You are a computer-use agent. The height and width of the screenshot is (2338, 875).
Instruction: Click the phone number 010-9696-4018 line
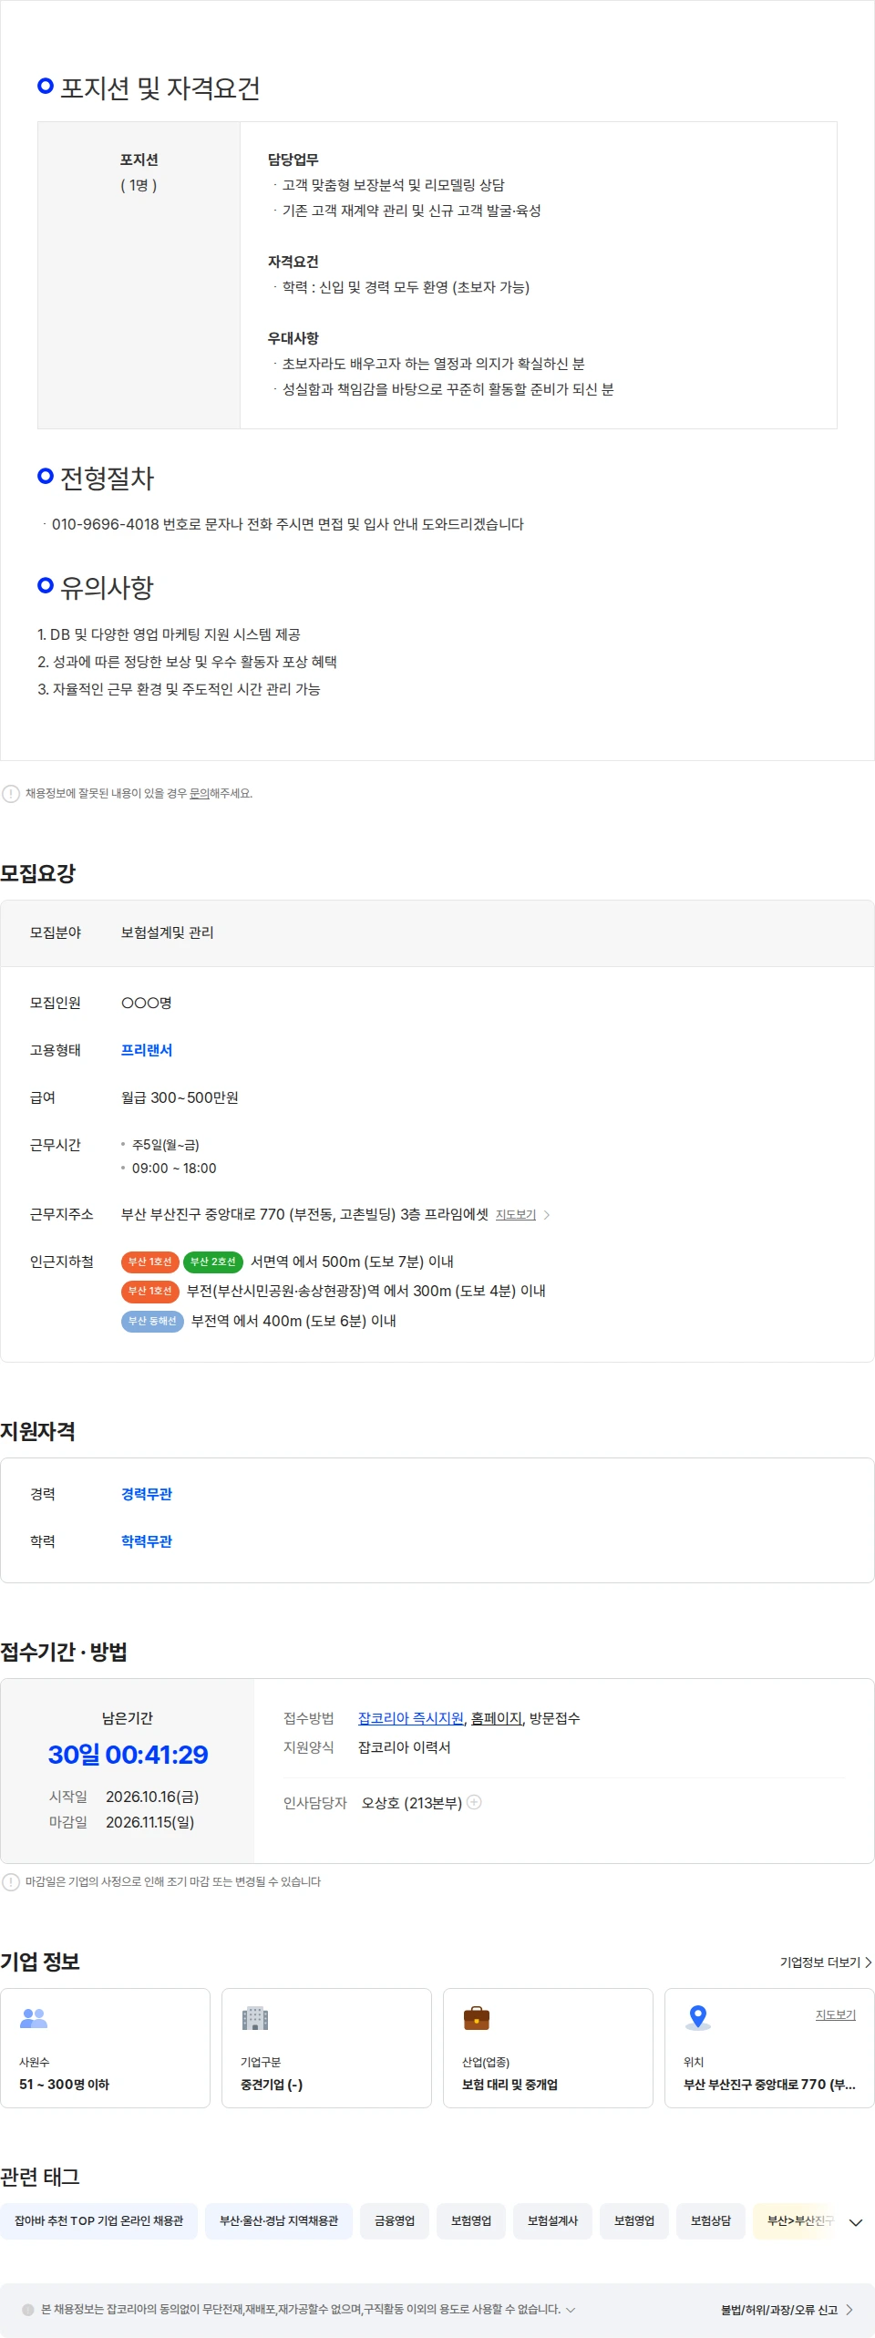(287, 524)
